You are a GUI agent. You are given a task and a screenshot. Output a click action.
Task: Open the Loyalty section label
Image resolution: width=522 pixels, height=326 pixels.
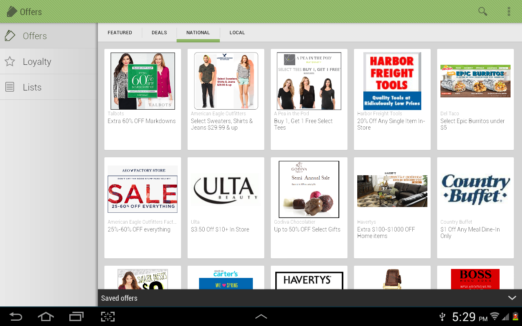[x=37, y=62]
